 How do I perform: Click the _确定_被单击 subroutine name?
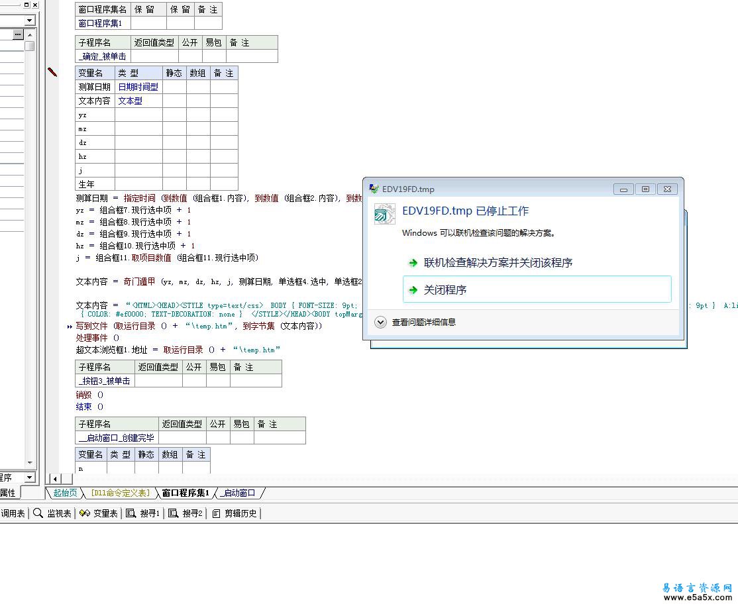pyautogui.click(x=103, y=56)
